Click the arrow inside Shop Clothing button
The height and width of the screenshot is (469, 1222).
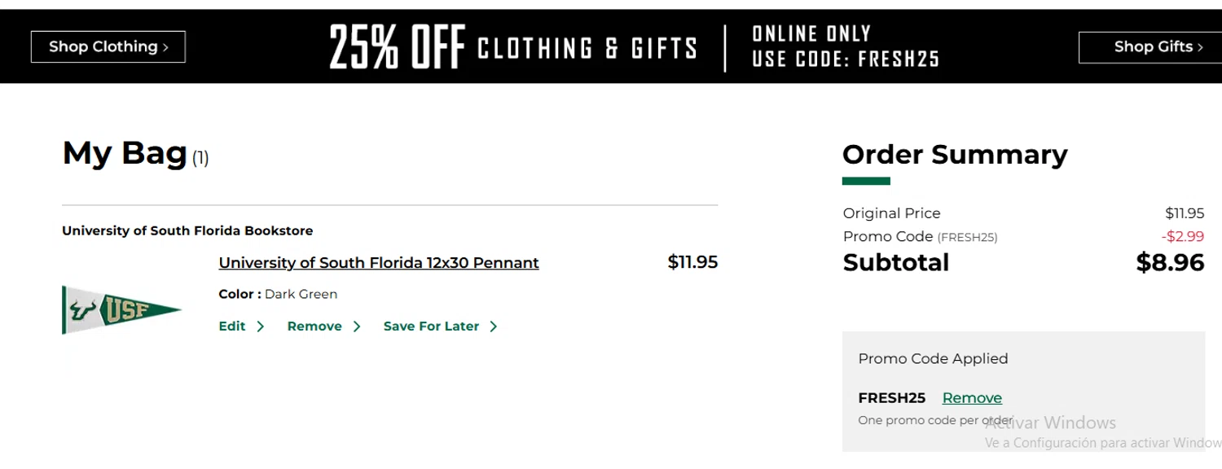click(x=165, y=47)
